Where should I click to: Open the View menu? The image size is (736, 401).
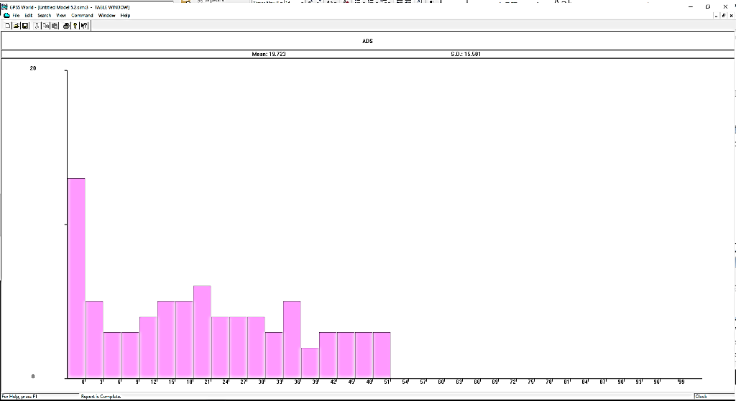61,16
